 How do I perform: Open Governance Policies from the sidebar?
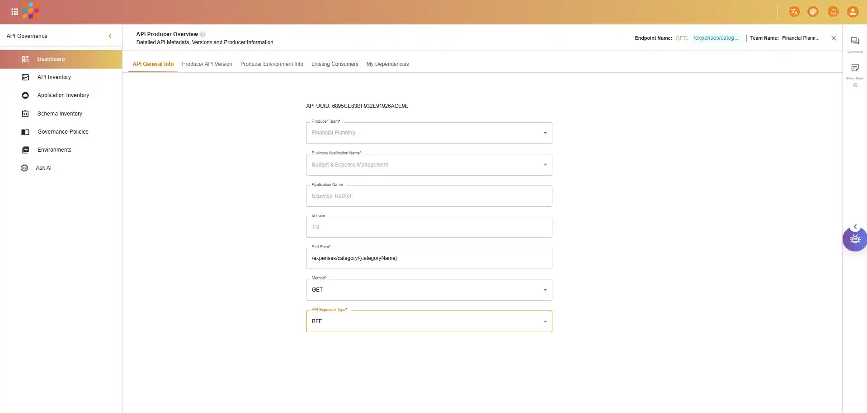[x=63, y=132]
